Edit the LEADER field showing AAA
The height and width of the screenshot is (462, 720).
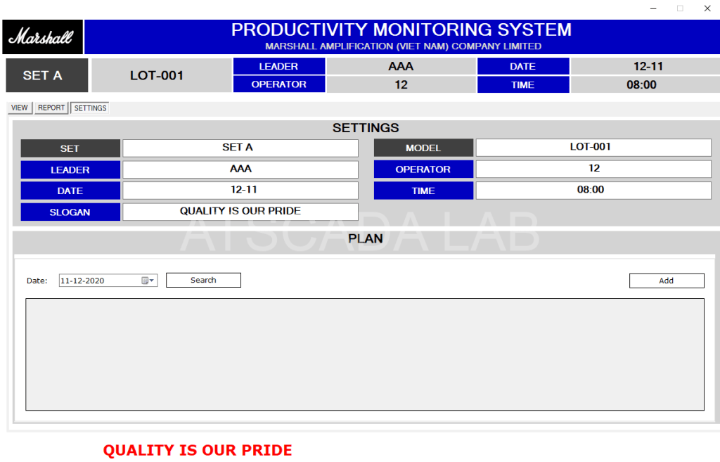[240, 169]
